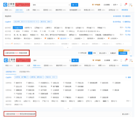Viewport: 136px width, 120px height.
Task: Check the 1-3年 founding period checkbox
Action: (40, 31)
